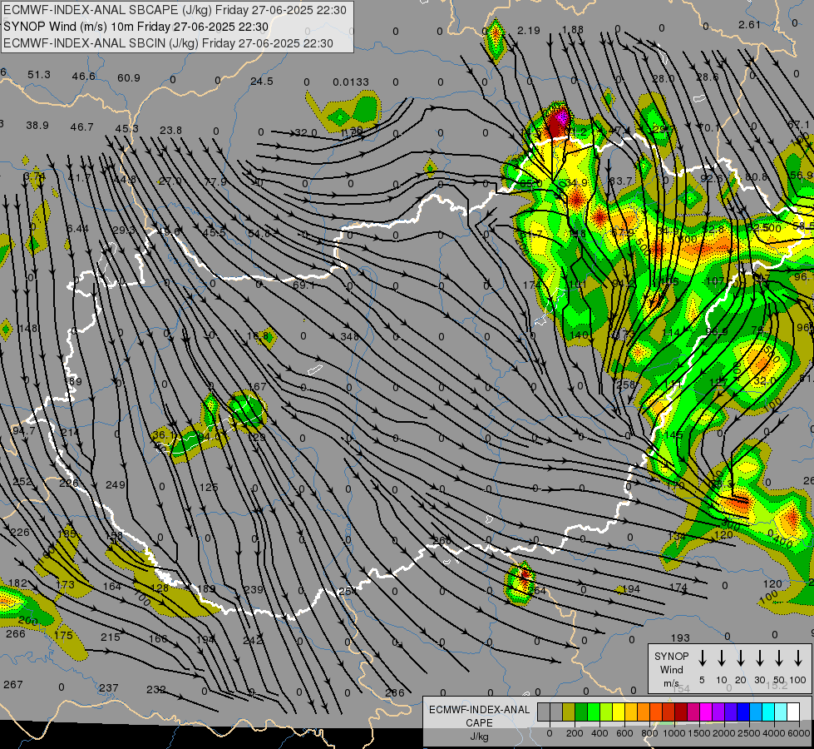This screenshot has height=749, width=814.
Task: Click the 'J/kg' unit label in legend
Action: [x=479, y=737]
